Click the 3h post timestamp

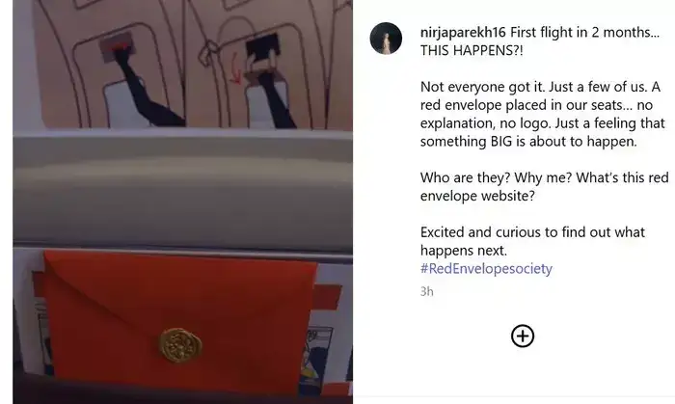pyautogui.click(x=426, y=291)
